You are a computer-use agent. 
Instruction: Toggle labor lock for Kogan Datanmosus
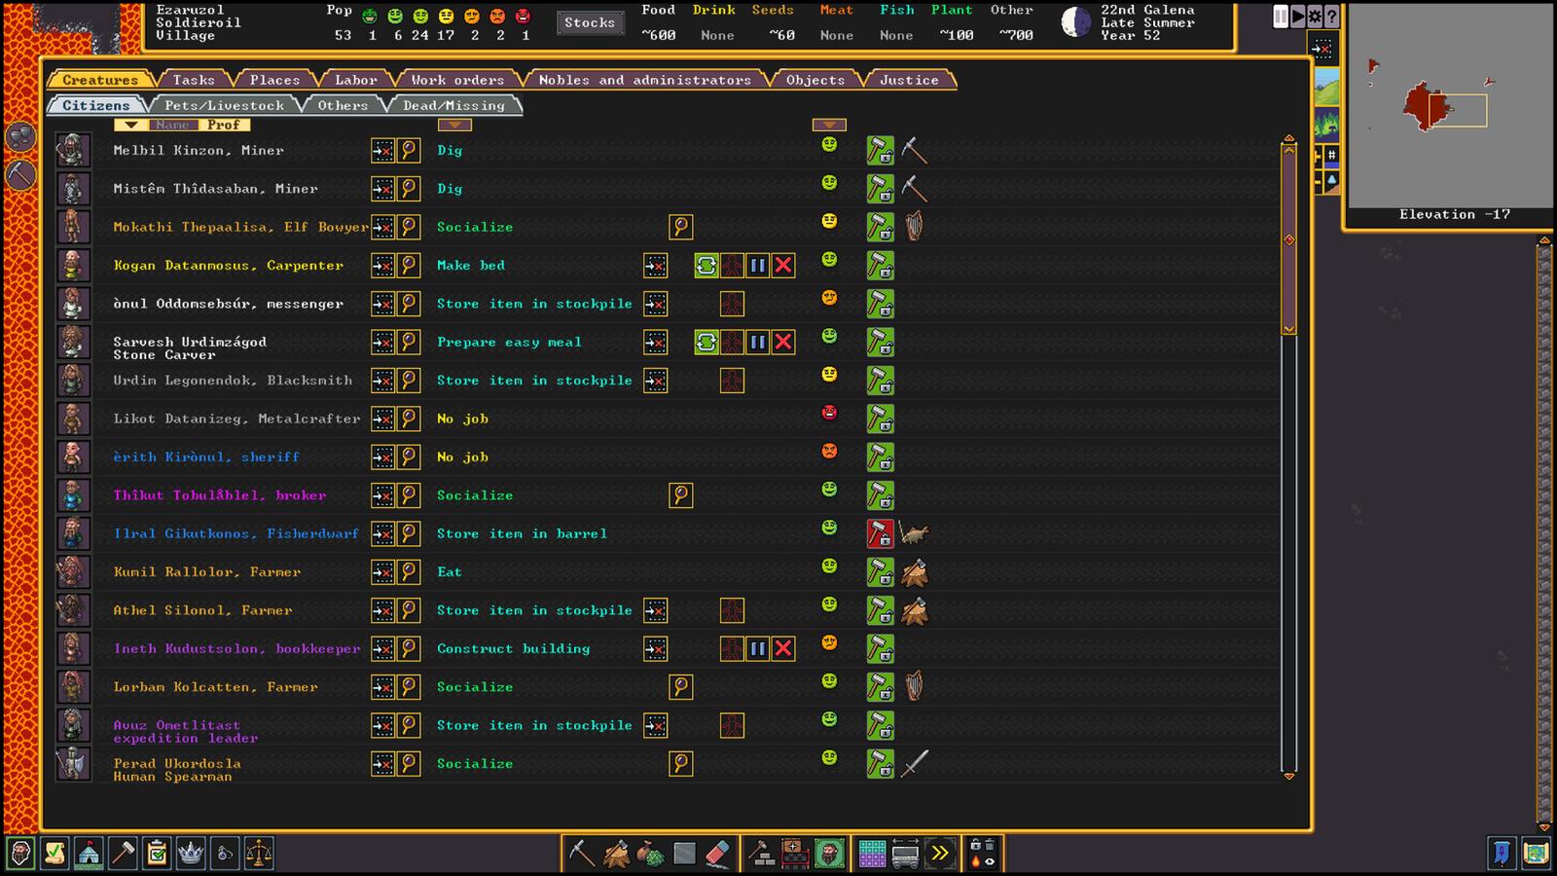pyautogui.click(x=880, y=265)
